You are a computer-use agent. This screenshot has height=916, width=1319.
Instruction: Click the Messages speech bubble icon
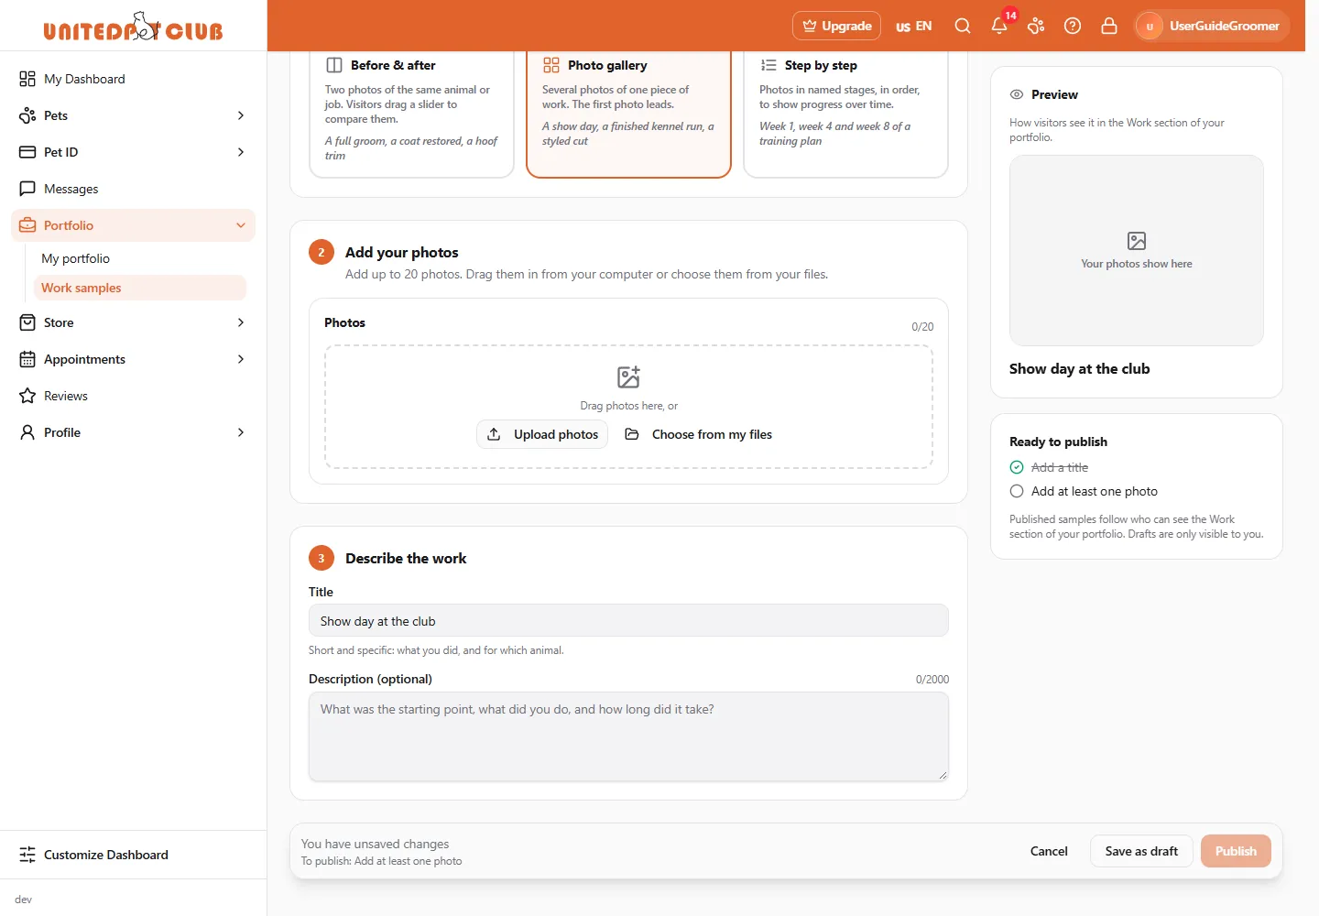tap(27, 189)
